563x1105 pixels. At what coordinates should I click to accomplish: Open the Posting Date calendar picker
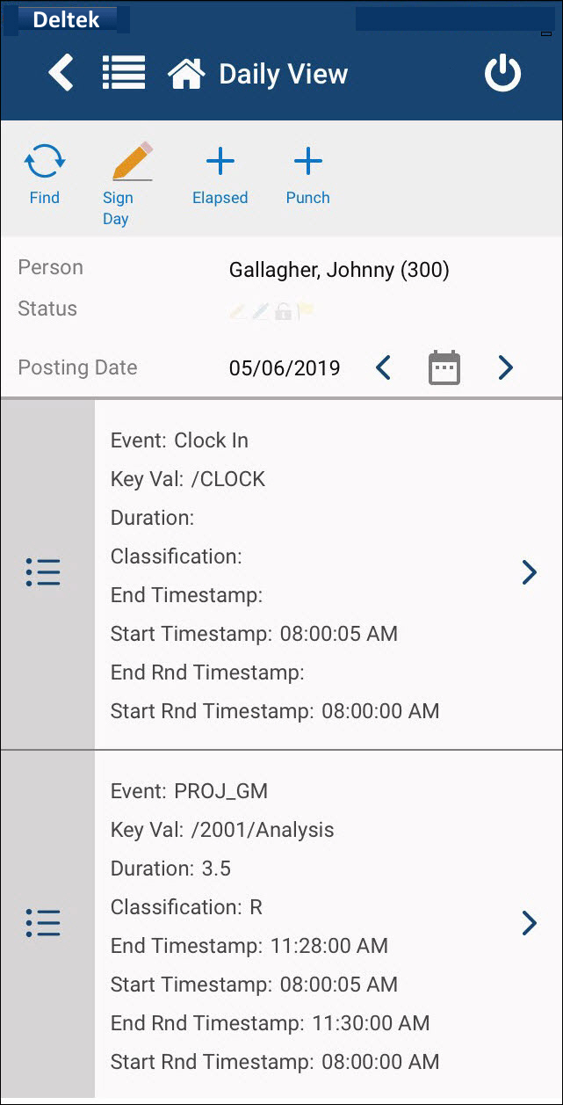(444, 367)
